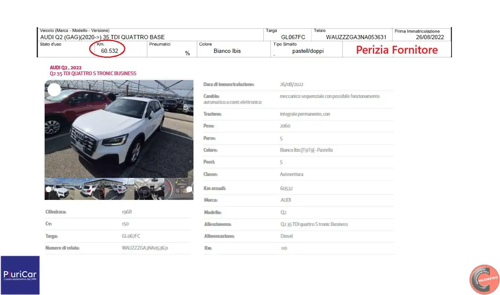Select the dashboard gauge thumbnail

[179, 189]
